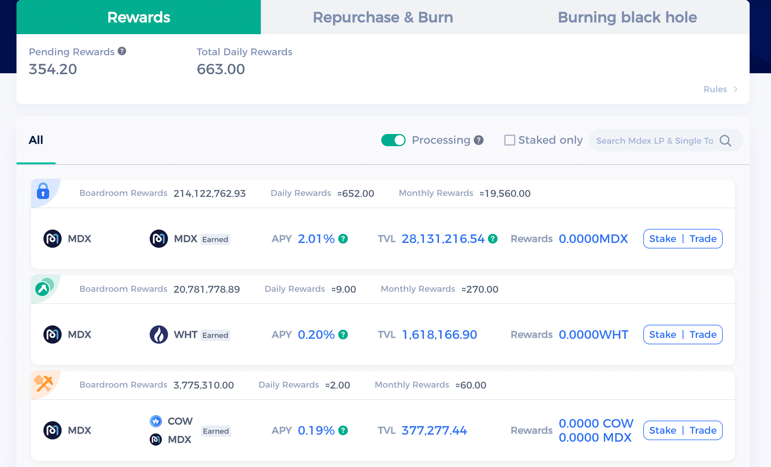Click the Pending Rewards help icon
This screenshot has height=467, width=771.
click(122, 51)
